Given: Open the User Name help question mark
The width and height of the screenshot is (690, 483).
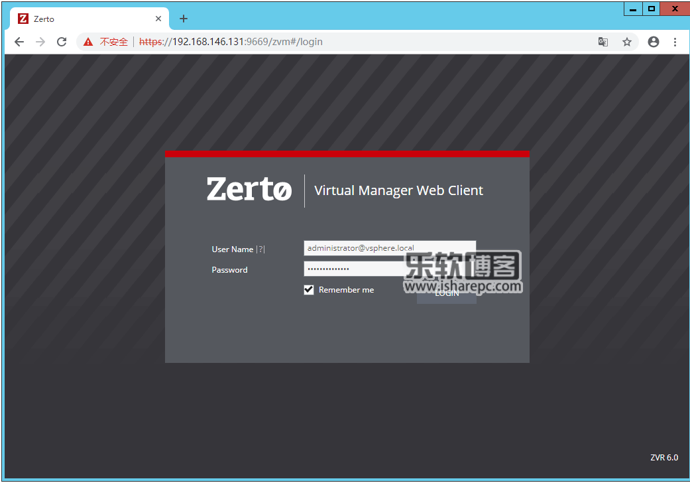Looking at the screenshot, I should (261, 249).
